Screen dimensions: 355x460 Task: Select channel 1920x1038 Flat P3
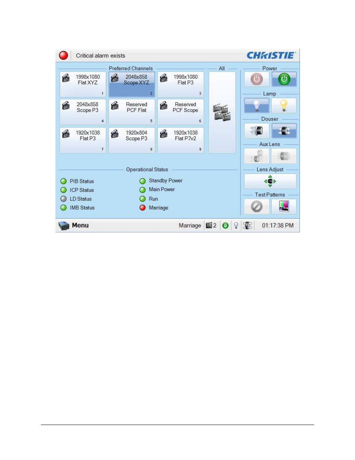(x=83, y=140)
